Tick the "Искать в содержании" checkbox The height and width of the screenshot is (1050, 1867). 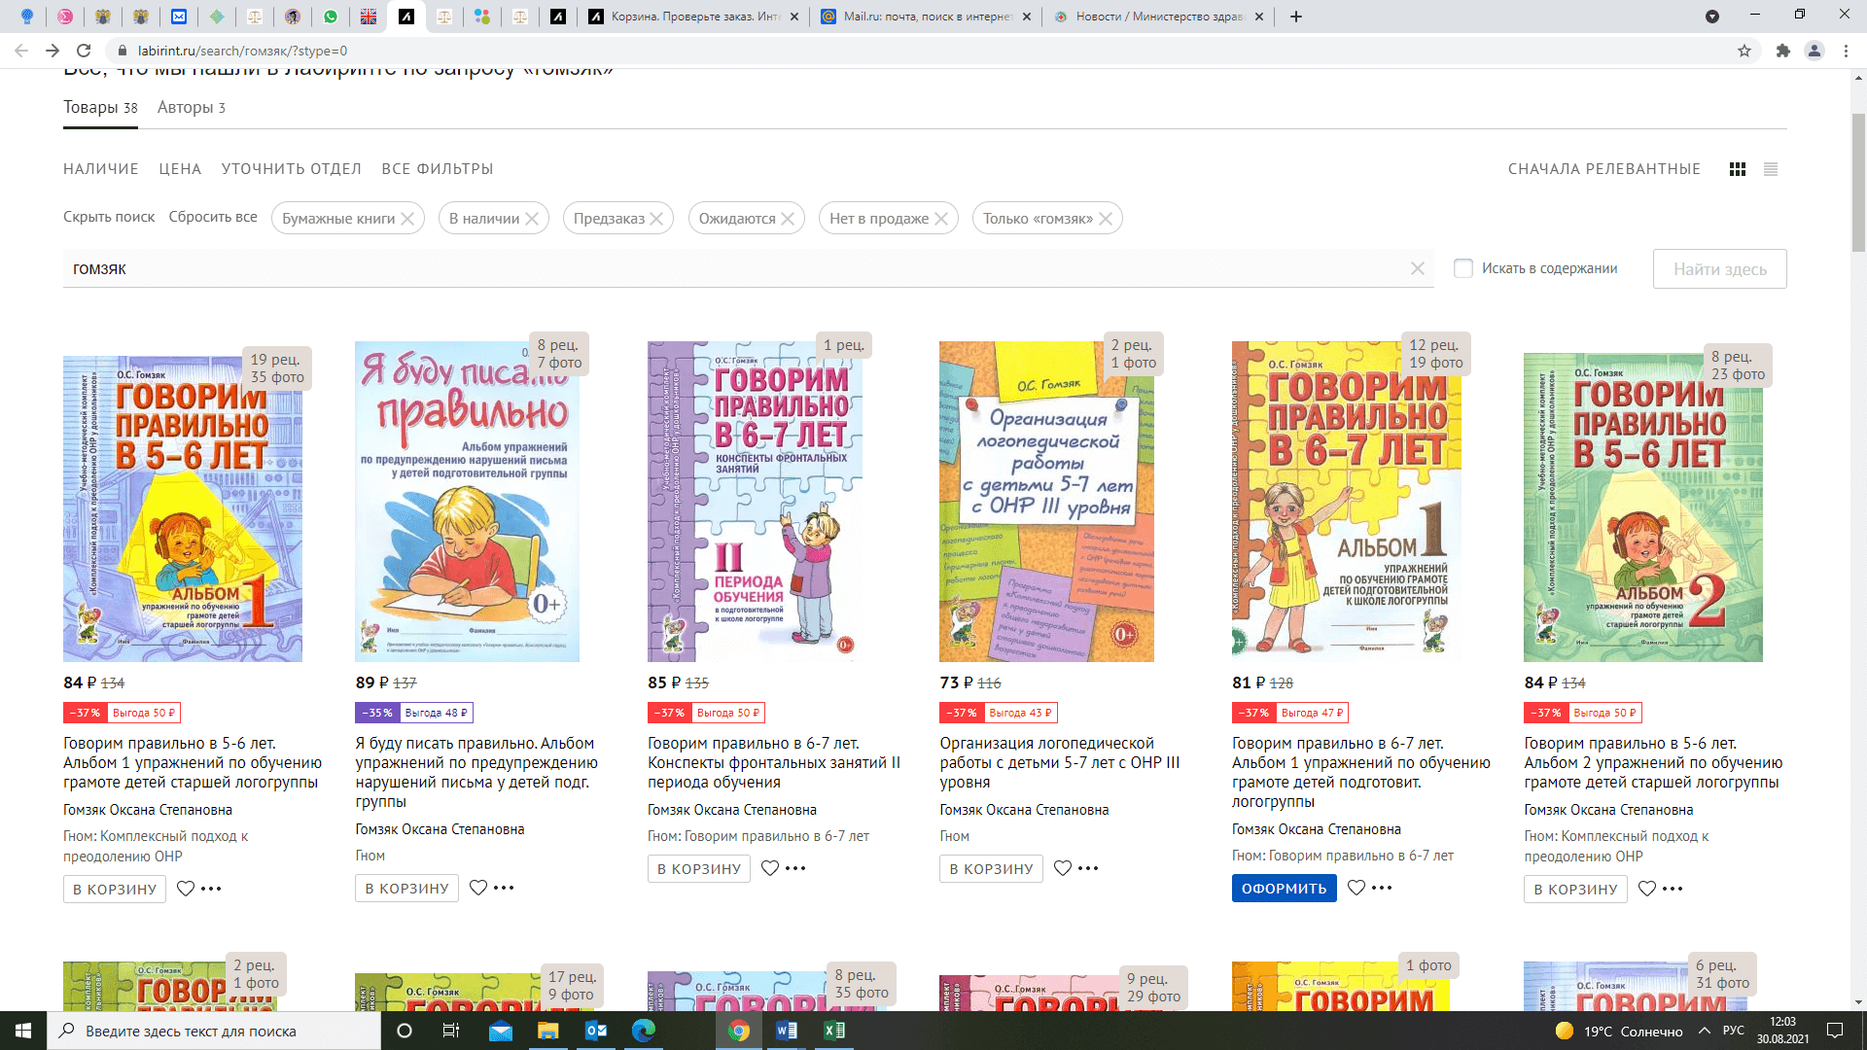(1463, 268)
